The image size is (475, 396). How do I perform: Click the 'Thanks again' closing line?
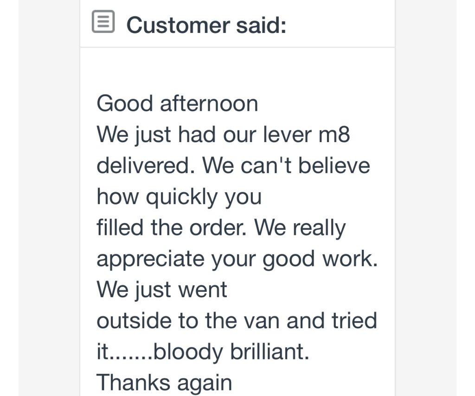pyautogui.click(x=164, y=383)
